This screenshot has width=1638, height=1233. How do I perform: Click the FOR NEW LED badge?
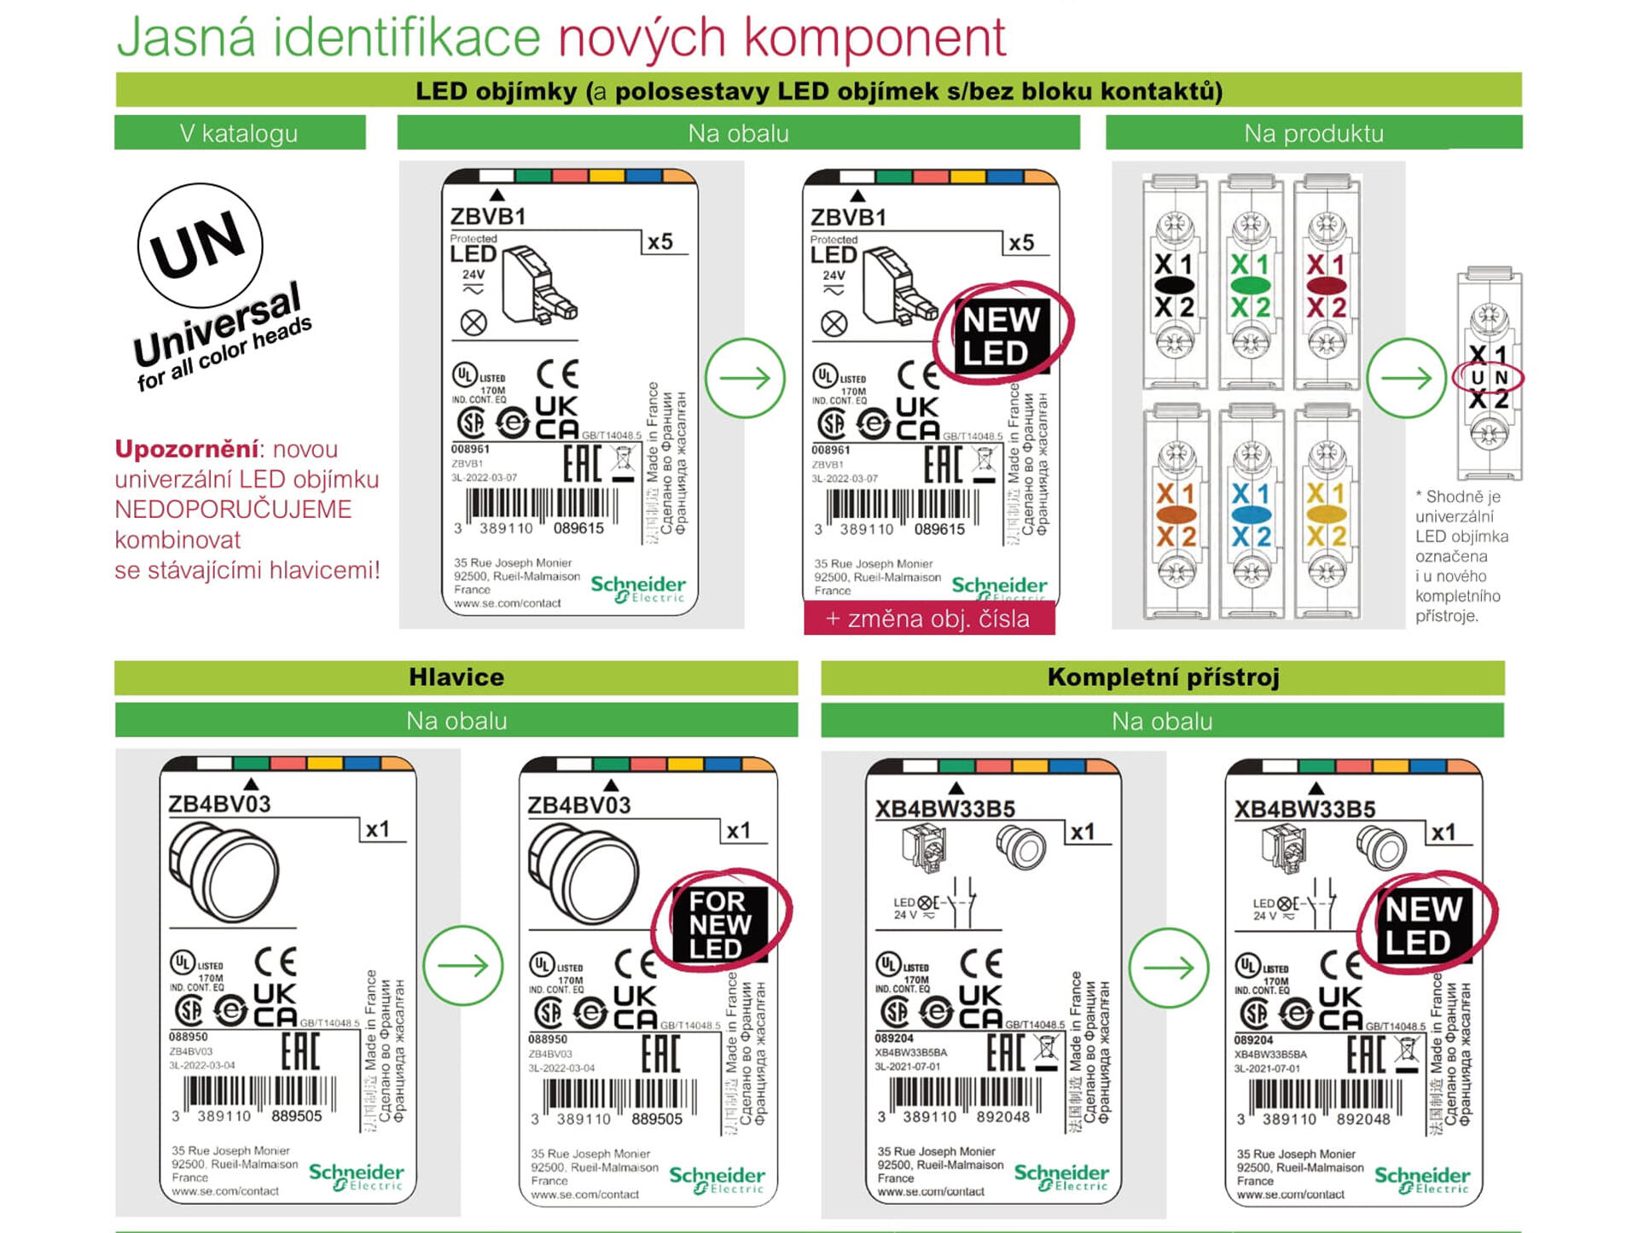[719, 924]
